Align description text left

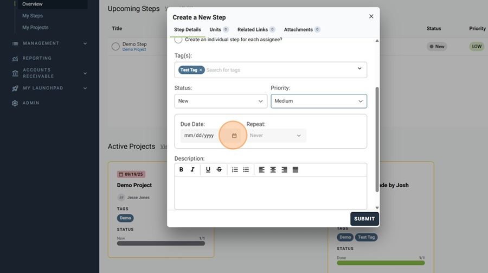pyautogui.click(x=262, y=169)
